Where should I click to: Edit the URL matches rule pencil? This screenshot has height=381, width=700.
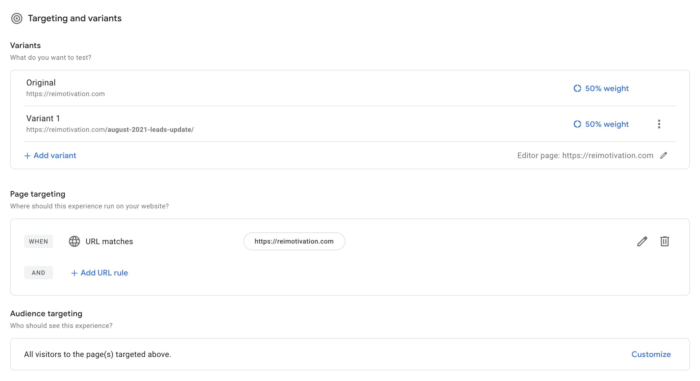pyautogui.click(x=642, y=241)
